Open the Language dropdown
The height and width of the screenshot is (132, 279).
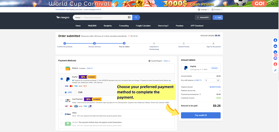tap(203, 10)
